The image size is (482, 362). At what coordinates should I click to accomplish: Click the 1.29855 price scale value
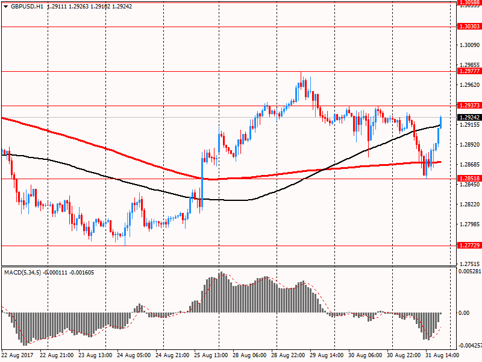(x=470, y=65)
